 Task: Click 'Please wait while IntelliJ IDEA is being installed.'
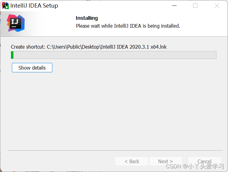click(128, 26)
